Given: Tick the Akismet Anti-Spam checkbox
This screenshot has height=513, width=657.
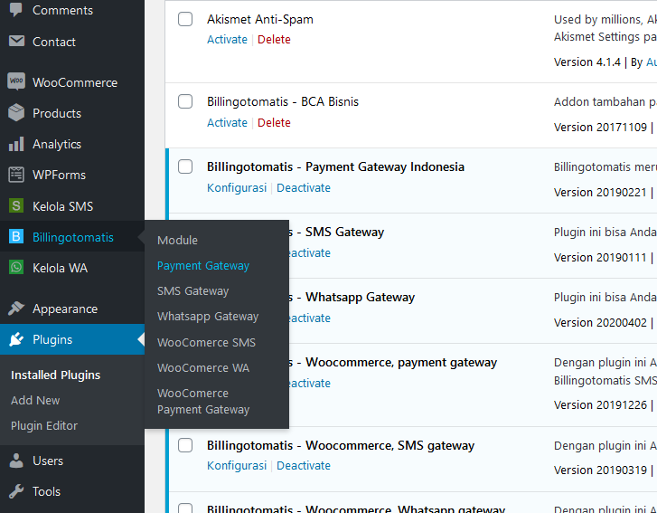Looking at the screenshot, I should (185, 19).
